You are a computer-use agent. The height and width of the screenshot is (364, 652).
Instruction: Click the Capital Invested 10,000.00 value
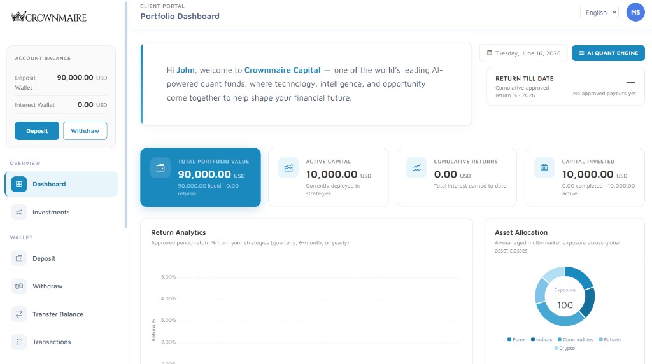tap(588, 174)
